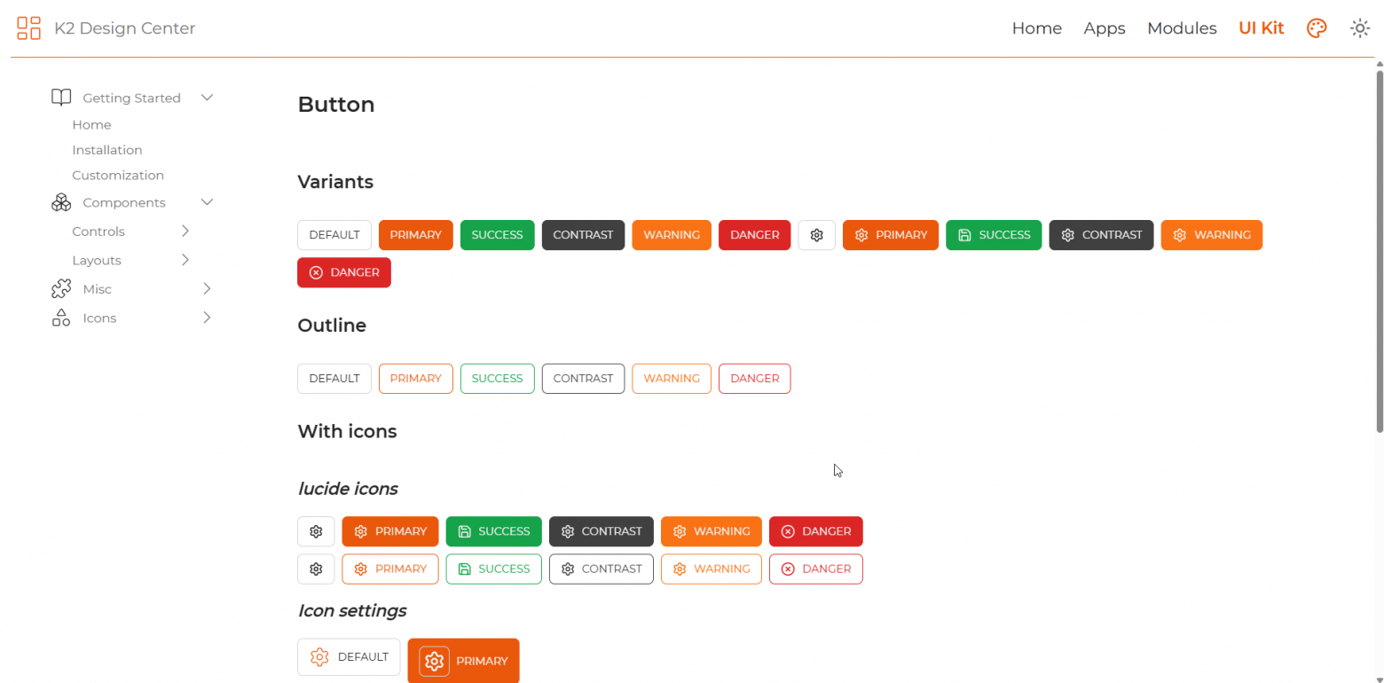Click the K2 Design Center logo icon

29,28
